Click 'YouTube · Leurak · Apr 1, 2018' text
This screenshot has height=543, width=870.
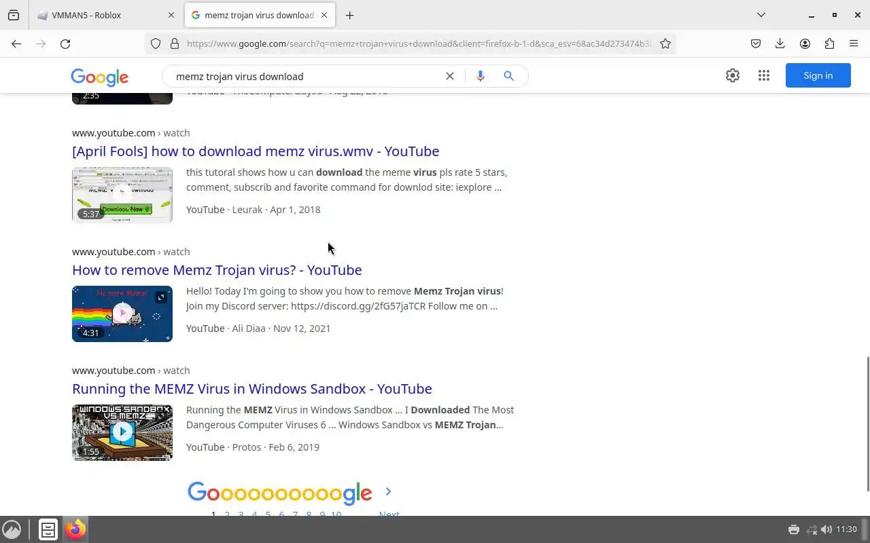pos(254,209)
